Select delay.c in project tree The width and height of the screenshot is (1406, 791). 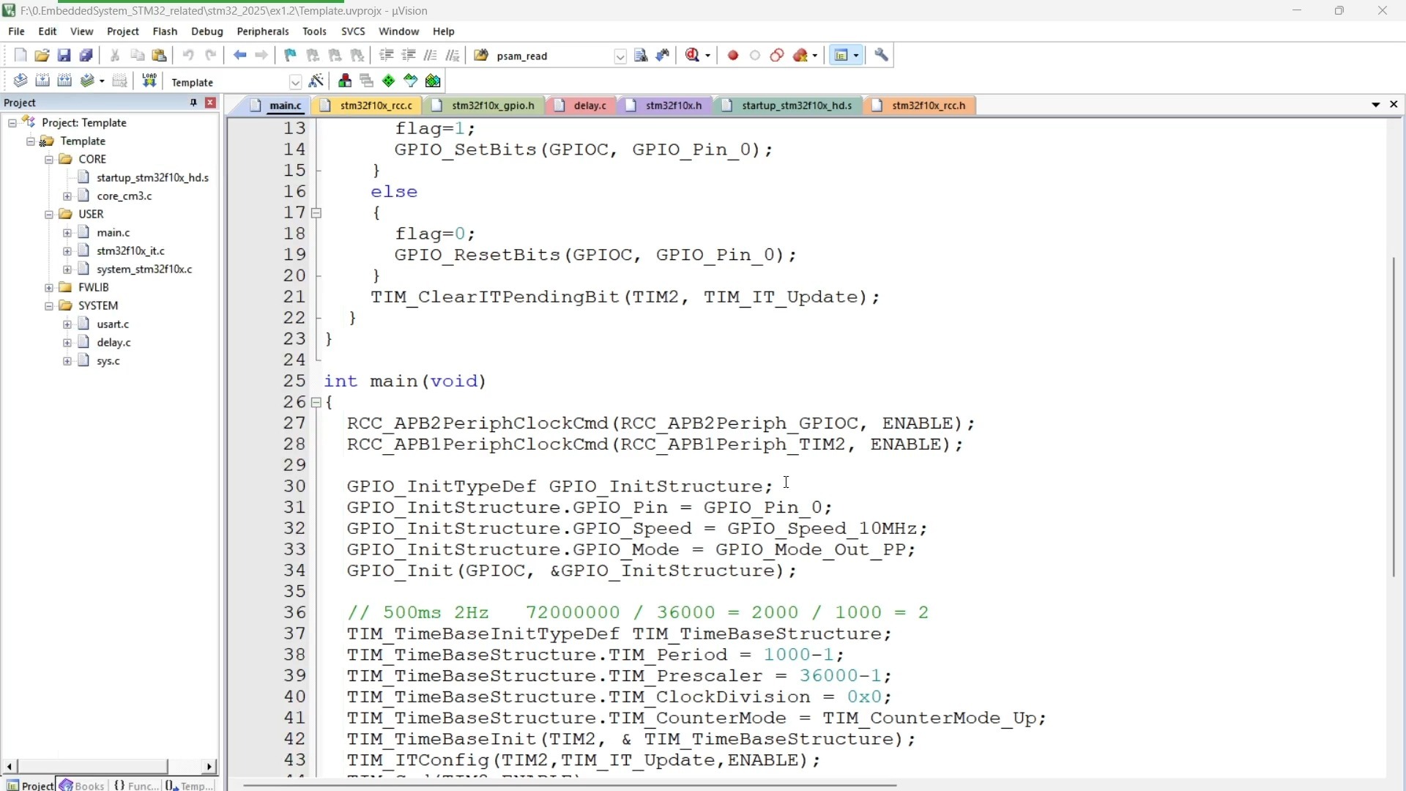(114, 343)
